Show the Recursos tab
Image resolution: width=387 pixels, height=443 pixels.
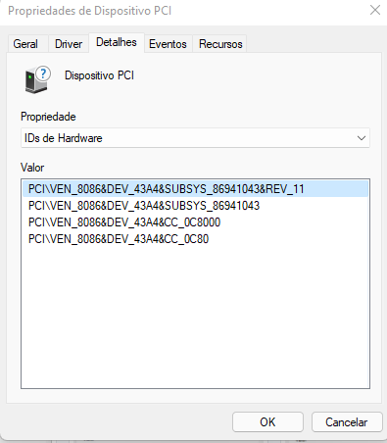pyautogui.click(x=220, y=44)
